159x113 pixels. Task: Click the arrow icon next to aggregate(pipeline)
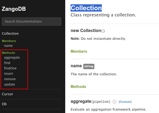pyautogui.click(x=115, y=102)
